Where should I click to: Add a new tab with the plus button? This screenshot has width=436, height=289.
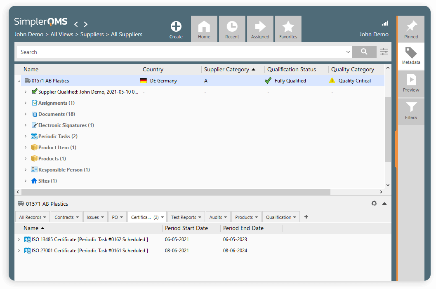[x=306, y=217]
